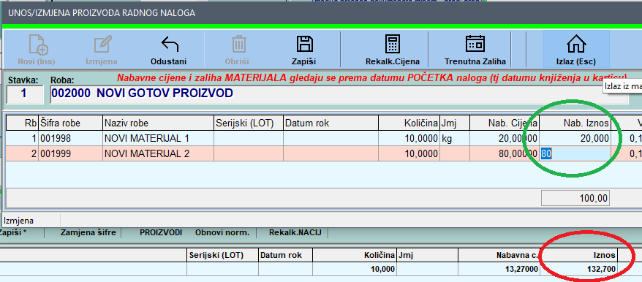Image resolution: width=642 pixels, height=282 pixels.
Task: Click the Izmjena edit pencil icon
Action: pyautogui.click(x=102, y=45)
